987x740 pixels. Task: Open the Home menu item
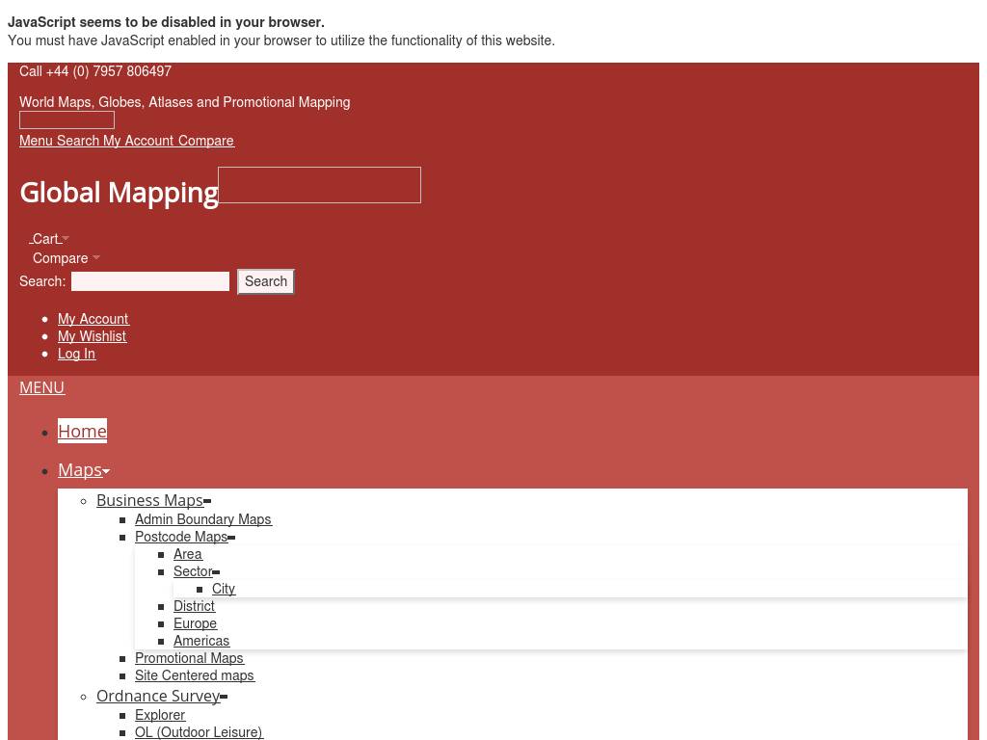coord(82,431)
